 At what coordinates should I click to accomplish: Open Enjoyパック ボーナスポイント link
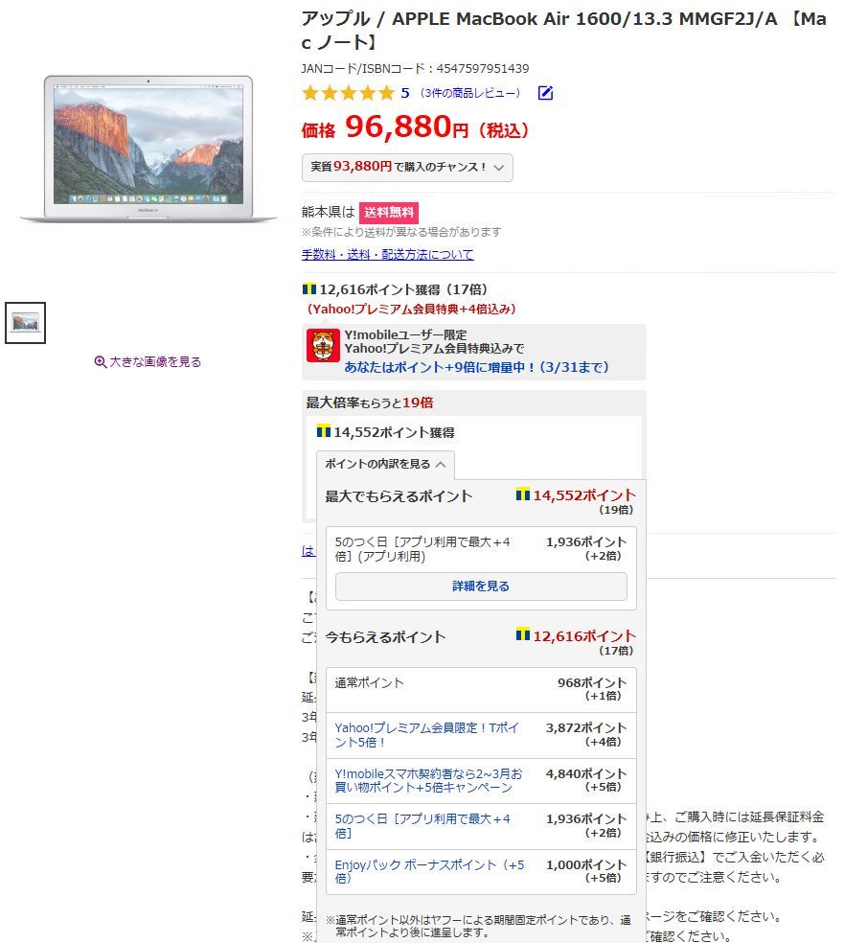click(429, 871)
